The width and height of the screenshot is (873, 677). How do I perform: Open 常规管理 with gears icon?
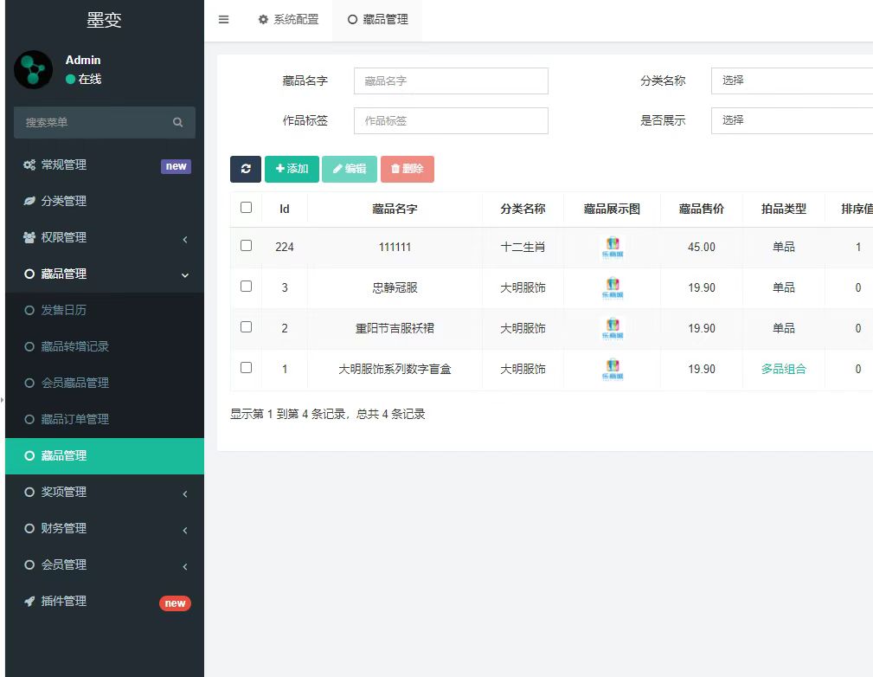point(64,164)
